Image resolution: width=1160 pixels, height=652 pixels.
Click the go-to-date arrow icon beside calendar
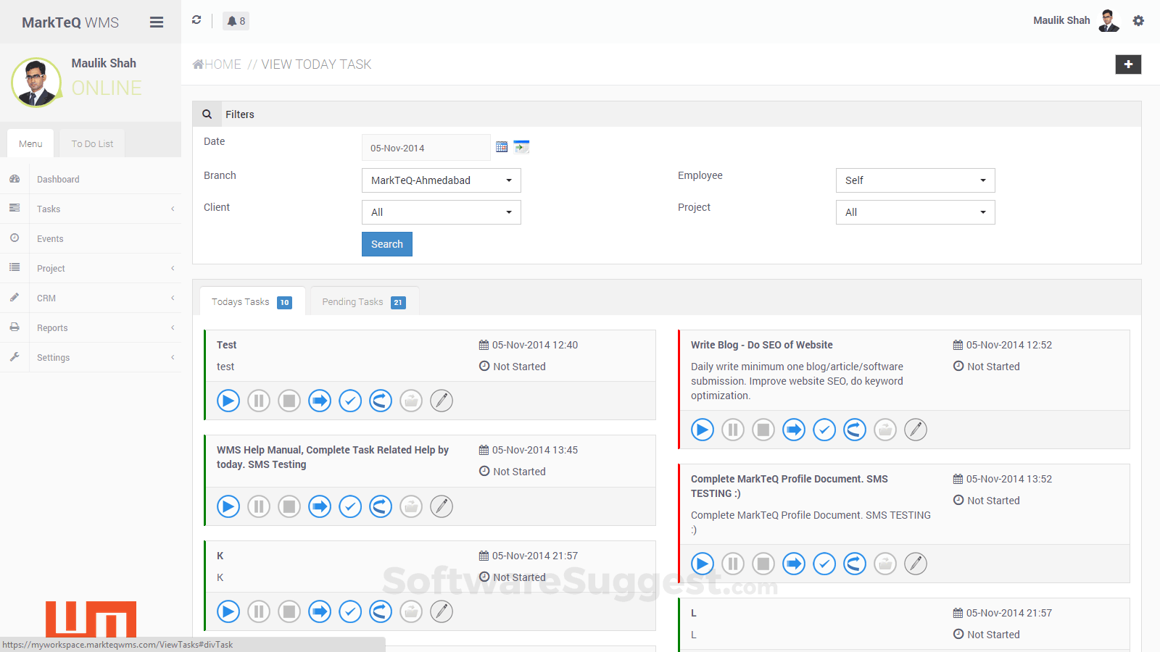[521, 147]
